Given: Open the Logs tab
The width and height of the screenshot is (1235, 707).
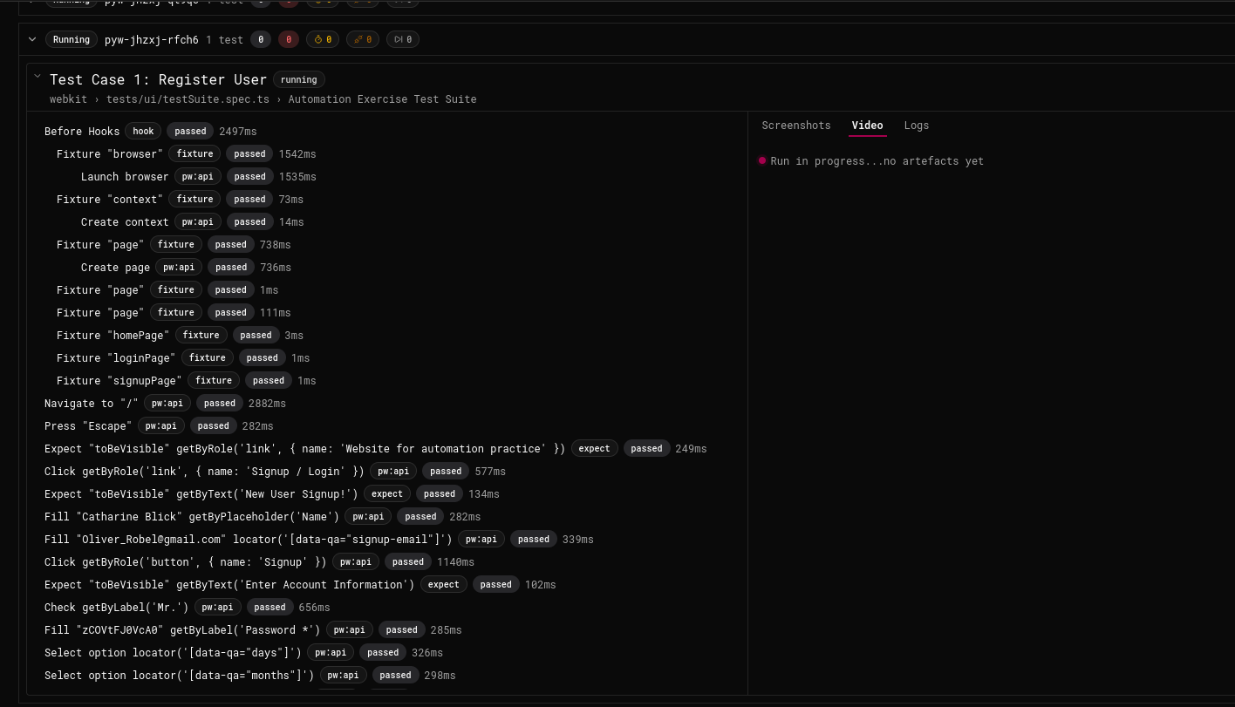Looking at the screenshot, I should pyautogui.click(x=917, y=126).
